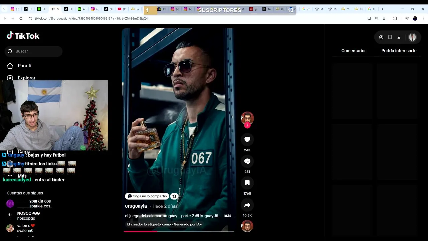The height and width of the screenshot is (241, 428).
Task: Reload the page
Action: coord(21,18)
